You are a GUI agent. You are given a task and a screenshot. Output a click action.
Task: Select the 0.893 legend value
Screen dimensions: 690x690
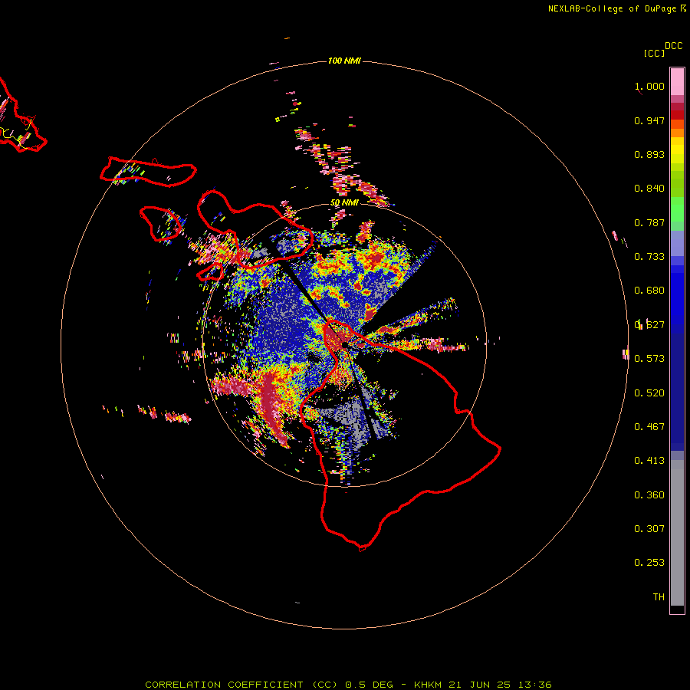(x=649, y=154)
